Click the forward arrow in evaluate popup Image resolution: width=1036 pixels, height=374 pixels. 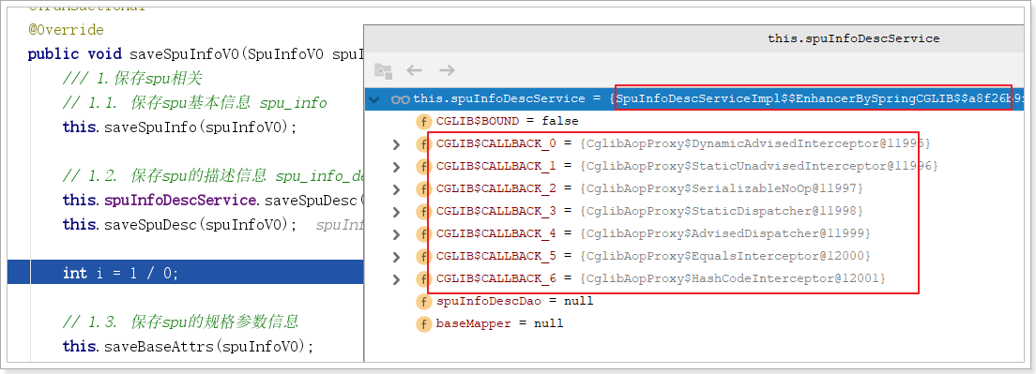click(448, 70)
